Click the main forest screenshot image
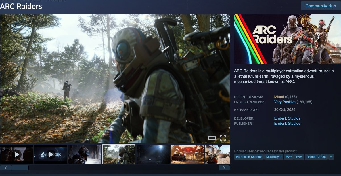 115,79
